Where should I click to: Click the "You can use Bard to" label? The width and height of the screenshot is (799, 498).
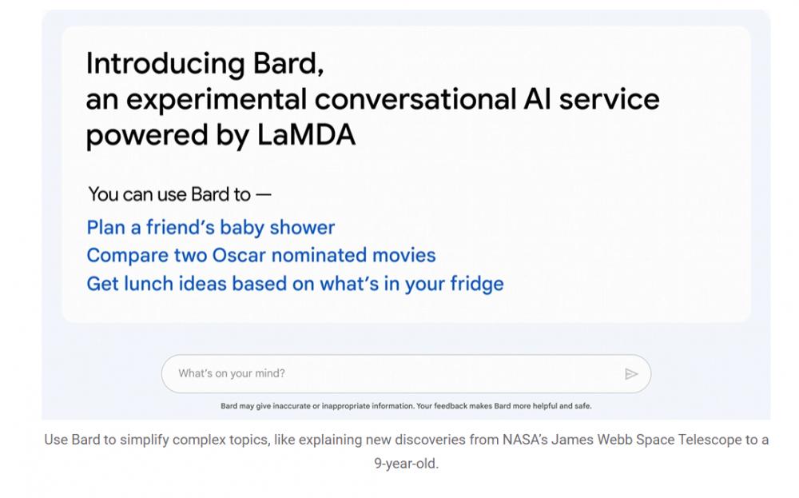tap(169, 194)
